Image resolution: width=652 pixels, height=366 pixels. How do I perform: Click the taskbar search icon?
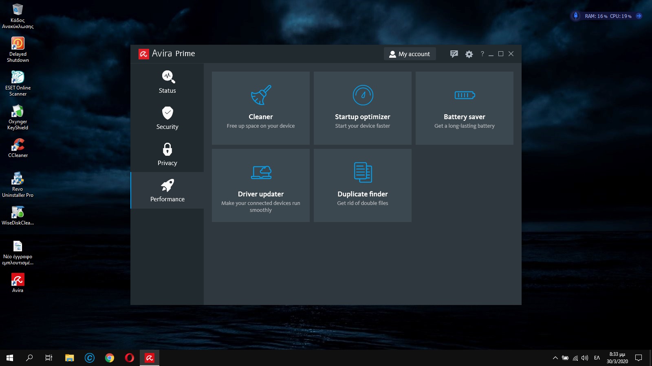click(29, 358)
